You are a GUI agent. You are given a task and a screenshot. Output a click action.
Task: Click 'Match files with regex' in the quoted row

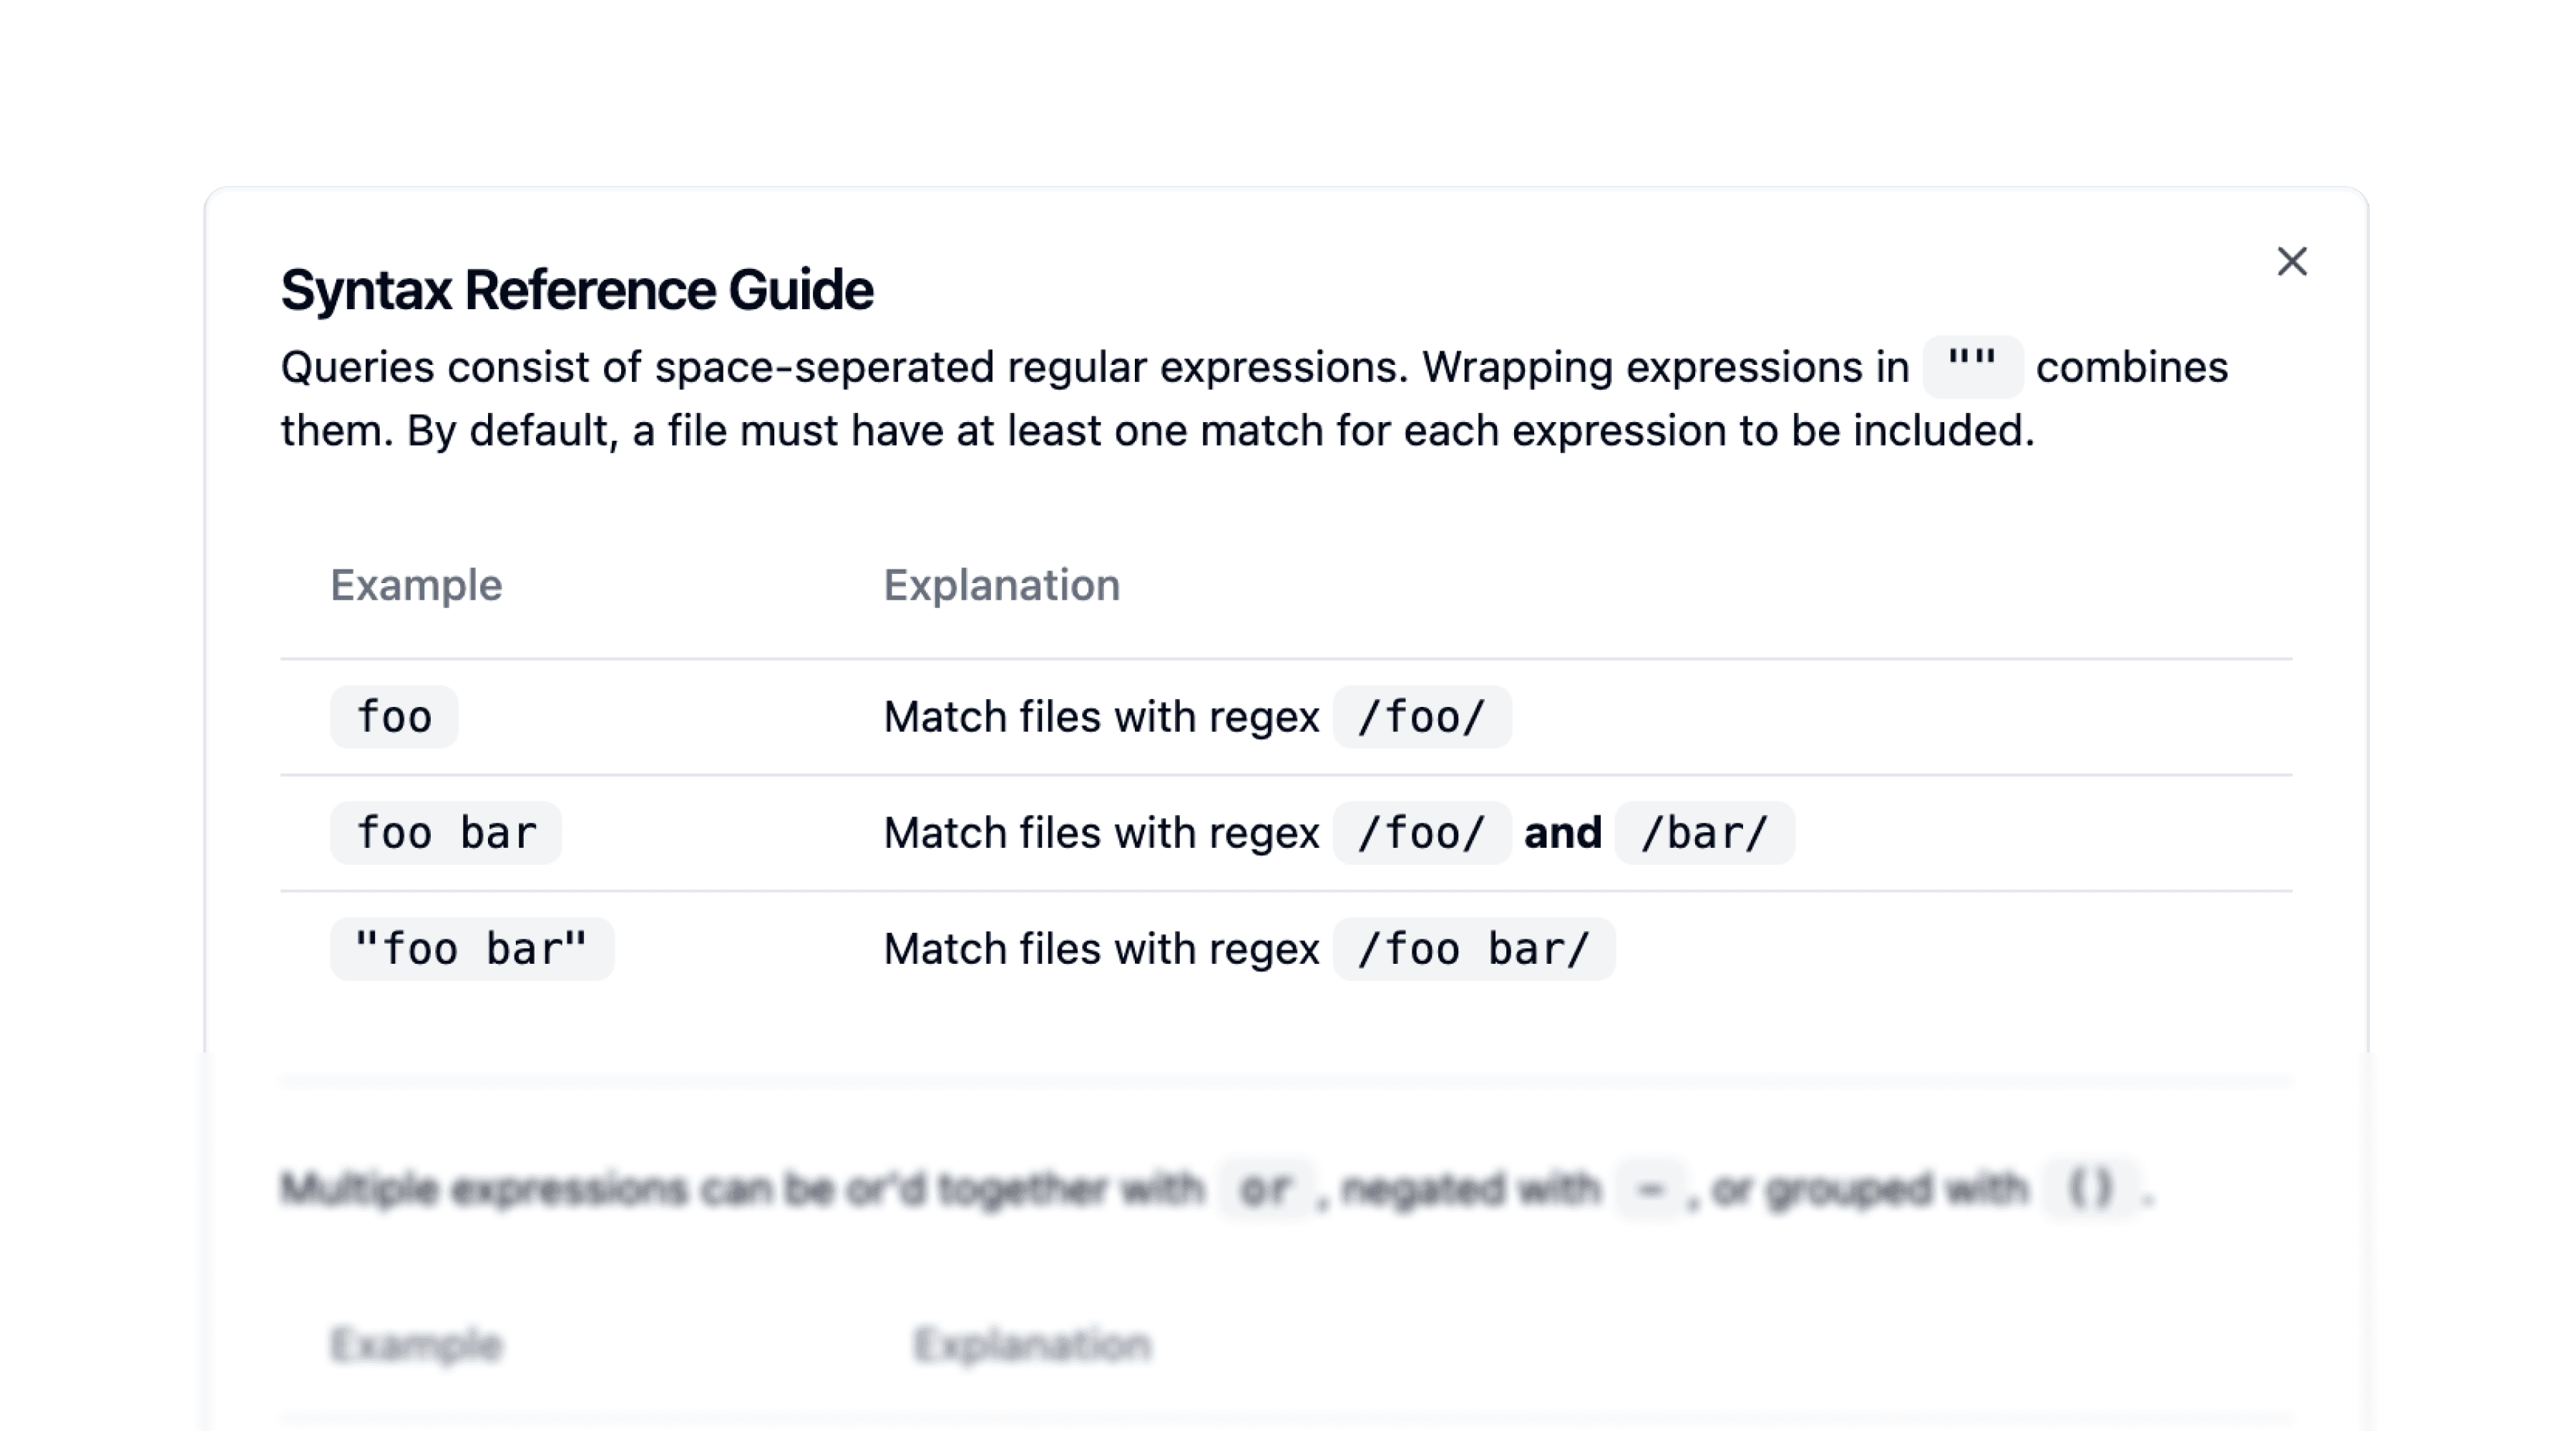[x=1101, y=949]
